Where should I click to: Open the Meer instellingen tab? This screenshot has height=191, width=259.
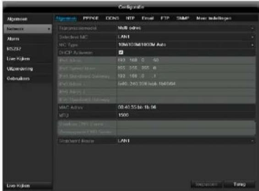pyautogui.click(x=214, y=18)
